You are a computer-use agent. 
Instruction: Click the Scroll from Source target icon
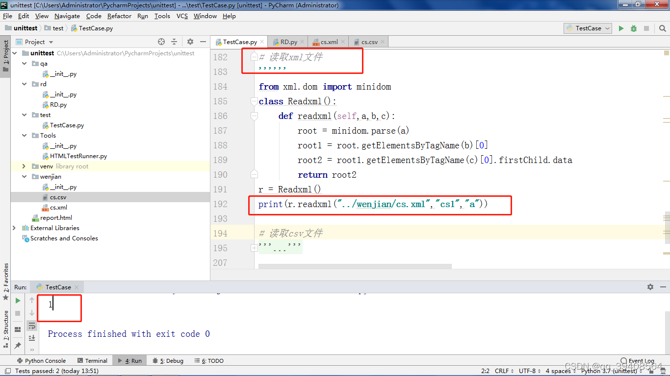161,42
